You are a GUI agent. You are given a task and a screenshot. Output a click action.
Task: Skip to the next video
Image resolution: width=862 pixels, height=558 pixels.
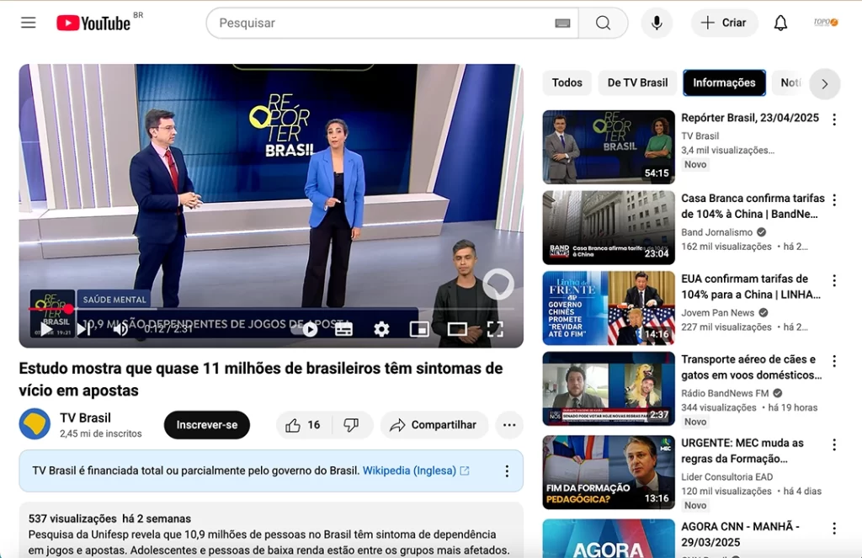83,329
